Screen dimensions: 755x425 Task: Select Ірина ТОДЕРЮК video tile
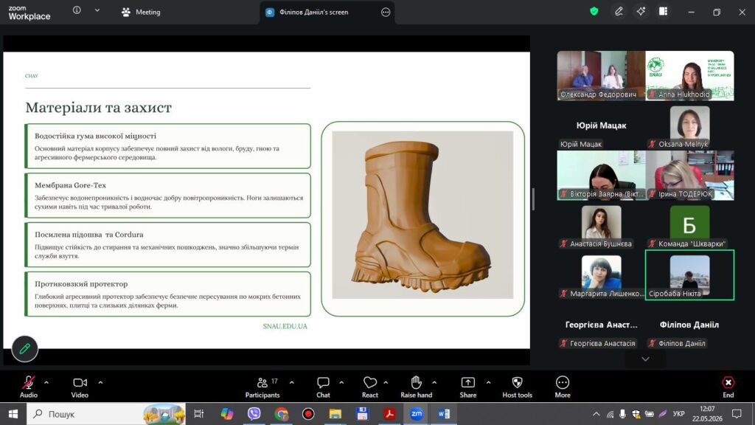[x=689, y=176]
